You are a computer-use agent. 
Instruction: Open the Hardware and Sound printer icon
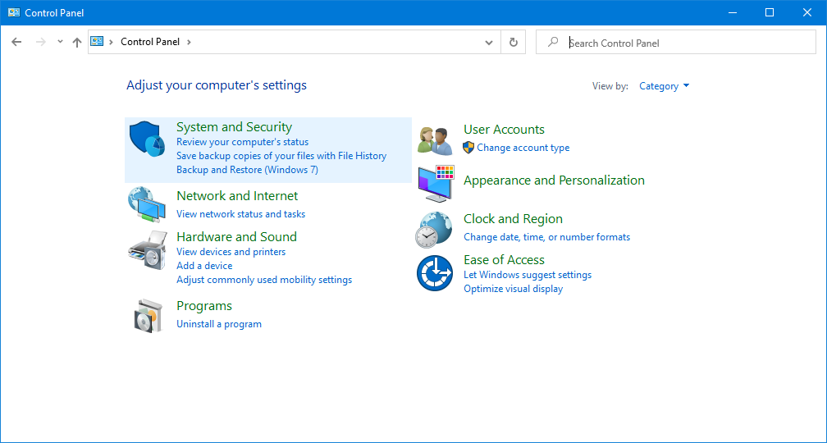[x=147, y=250]
